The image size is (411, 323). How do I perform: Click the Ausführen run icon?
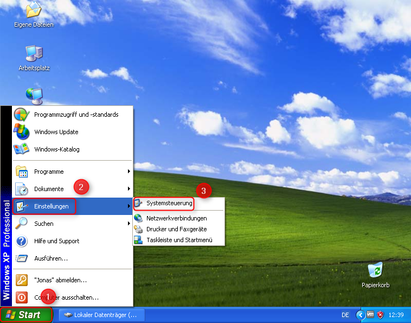(22, 258)
